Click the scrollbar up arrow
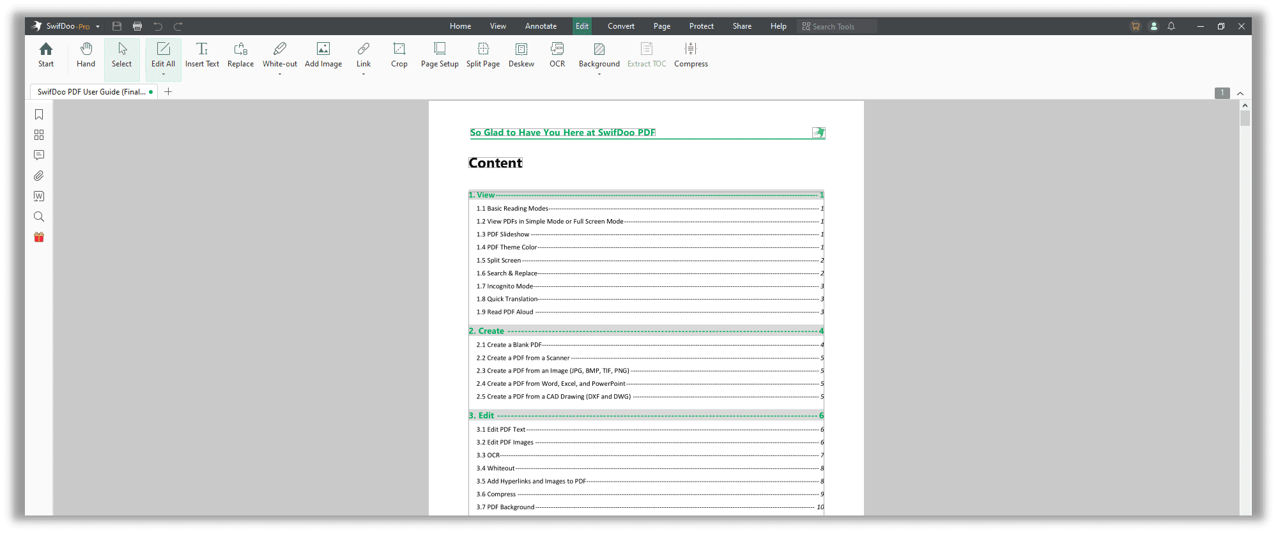This screenshot has height=534, width=1278. 1245,105
